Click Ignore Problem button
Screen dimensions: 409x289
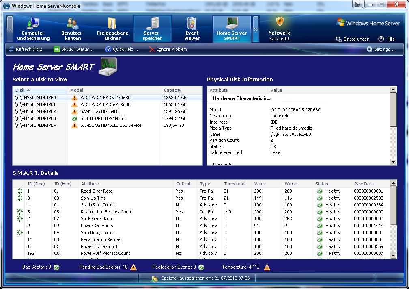coord(168,49)
